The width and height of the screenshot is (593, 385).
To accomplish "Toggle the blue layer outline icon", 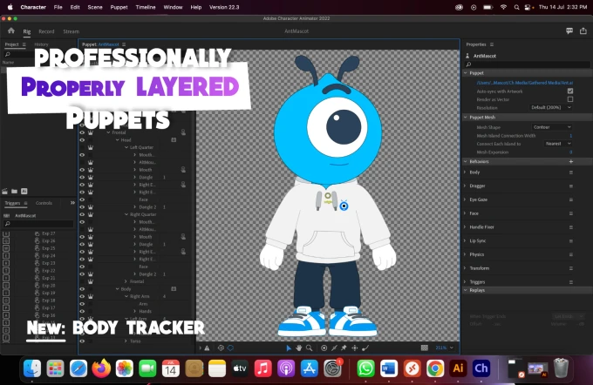I will click(230, 348).
